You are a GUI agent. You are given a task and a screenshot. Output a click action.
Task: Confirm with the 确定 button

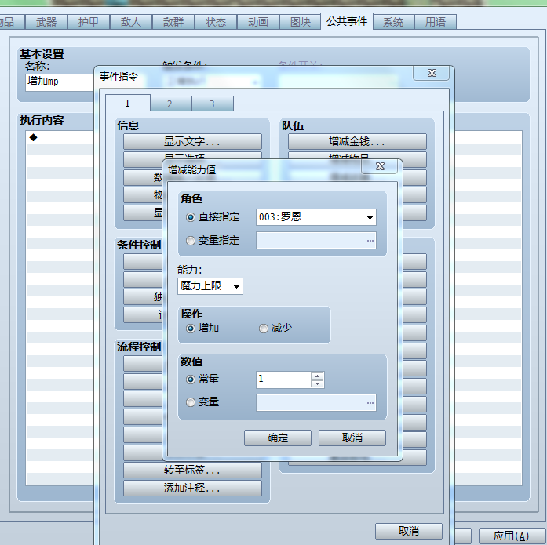click(x=278, y=438)
